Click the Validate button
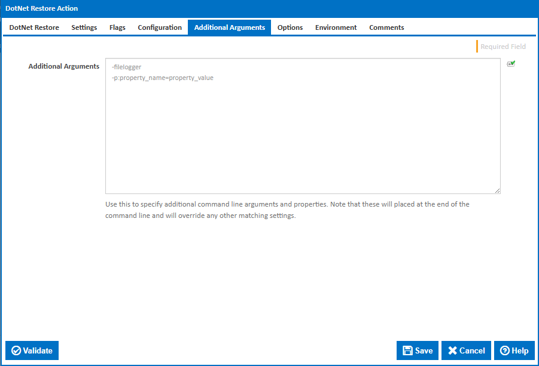The width and height of the screenshot is (539, 366). pyautogui.click(x=32, y=350)
